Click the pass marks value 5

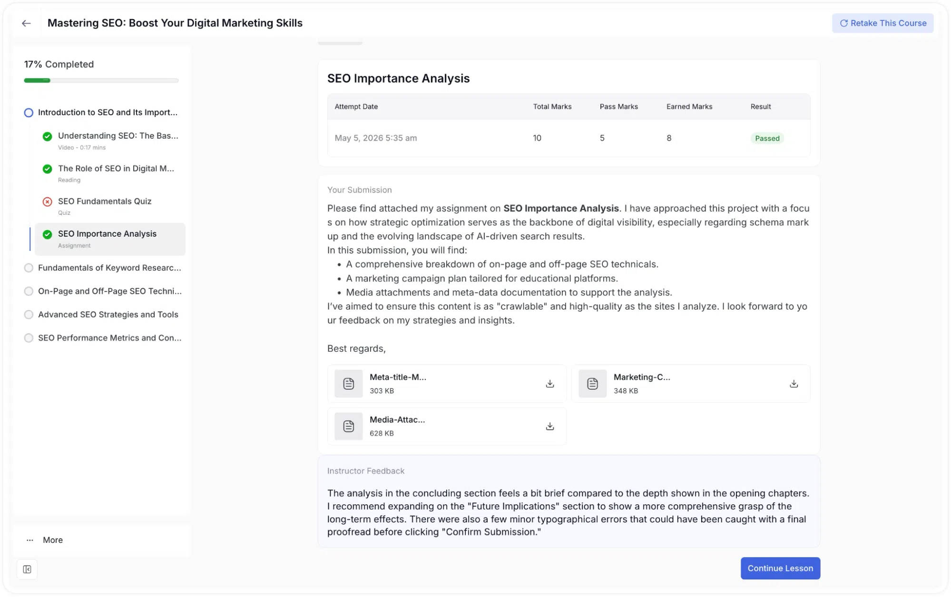[602, 138]
